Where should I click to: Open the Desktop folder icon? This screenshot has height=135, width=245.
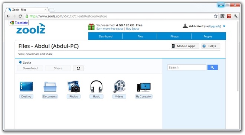pos(26,86)
